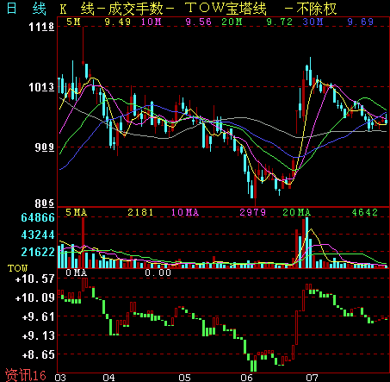This screenshot has height=382, width=390.
Task: Click the 5MA volume average value 2181
Action: coord(140,212)
